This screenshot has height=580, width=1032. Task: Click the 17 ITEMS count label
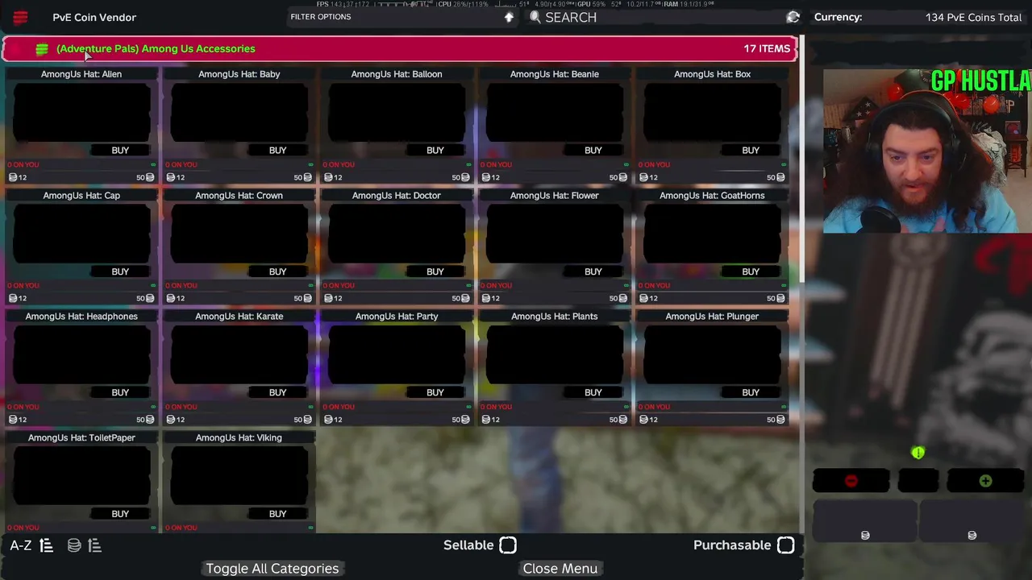click(x=767, y=48)
